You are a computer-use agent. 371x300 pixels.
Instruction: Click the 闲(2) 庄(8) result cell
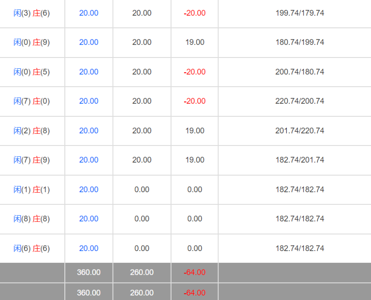pyautogui.click(x=32, y=131)
